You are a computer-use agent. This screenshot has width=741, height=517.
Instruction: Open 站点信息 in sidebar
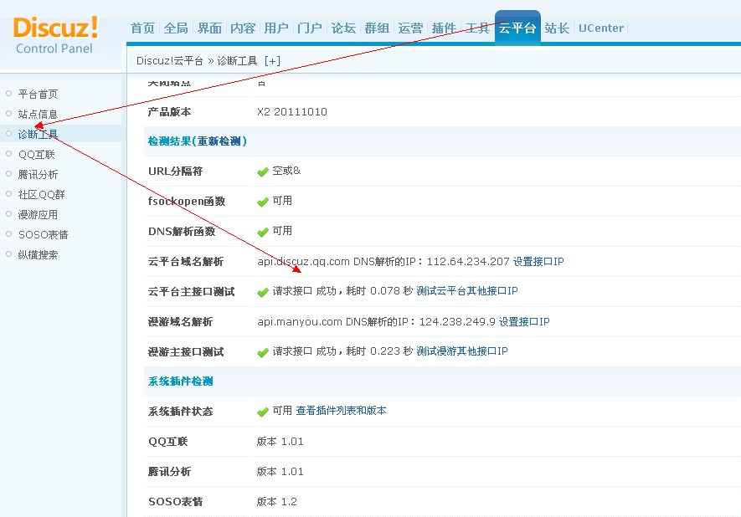point(38,114)
